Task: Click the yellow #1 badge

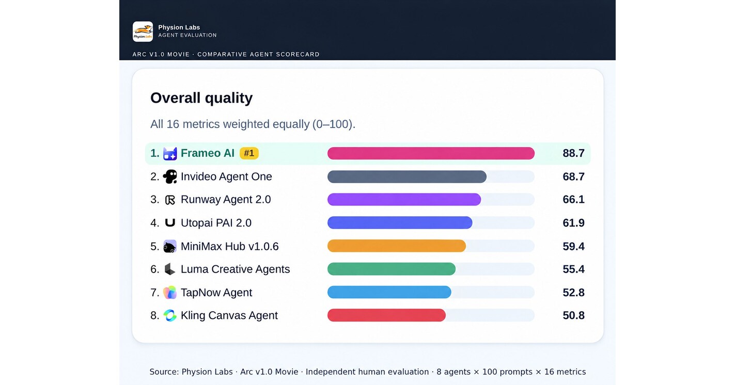Action: pyautogui.click(x=249, y=153)
